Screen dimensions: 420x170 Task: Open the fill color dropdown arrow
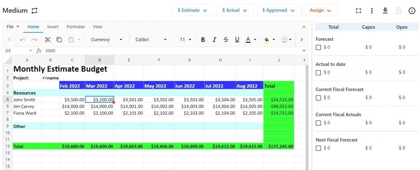(x=274, y=40)
